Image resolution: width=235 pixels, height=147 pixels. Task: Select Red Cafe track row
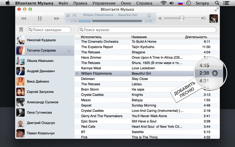tap(147, 127)
